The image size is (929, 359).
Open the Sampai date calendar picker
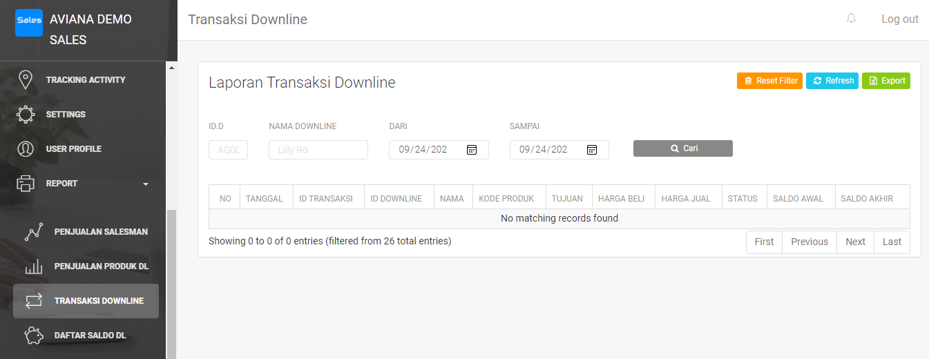pos(592,150)
